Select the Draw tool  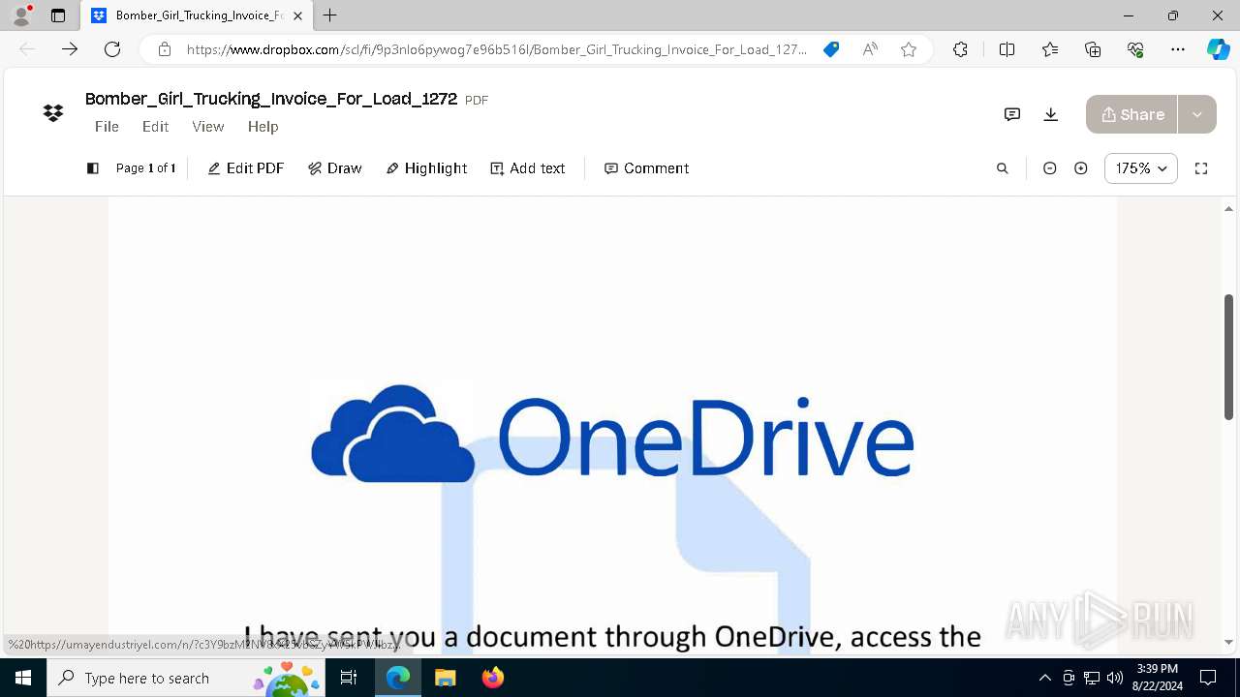point(335,168)
